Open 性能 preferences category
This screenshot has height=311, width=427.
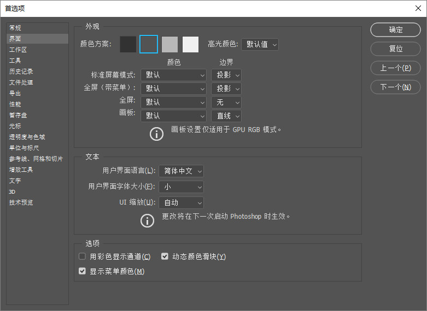(37, 104)
